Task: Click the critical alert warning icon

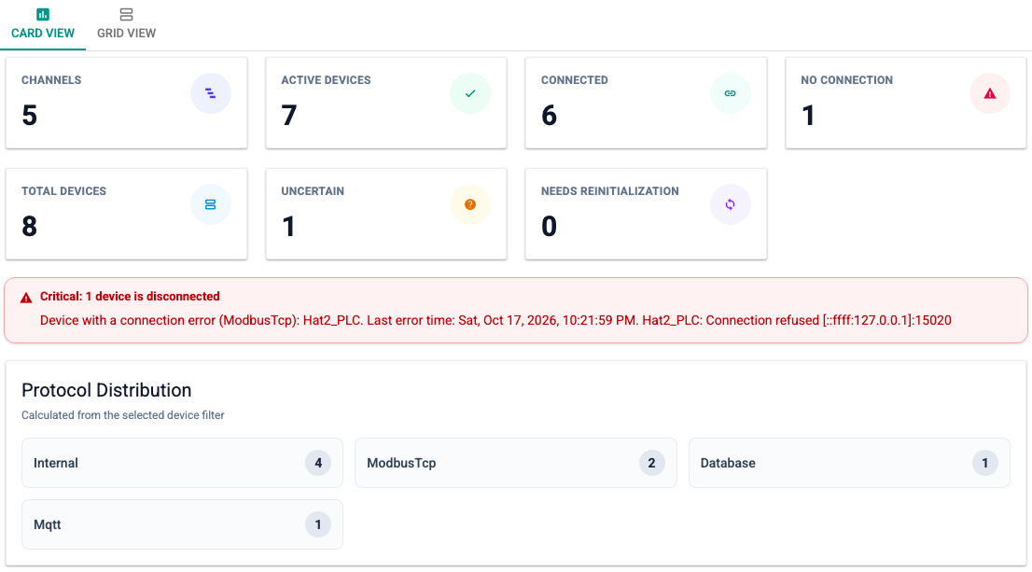Action: pos(26,298)
